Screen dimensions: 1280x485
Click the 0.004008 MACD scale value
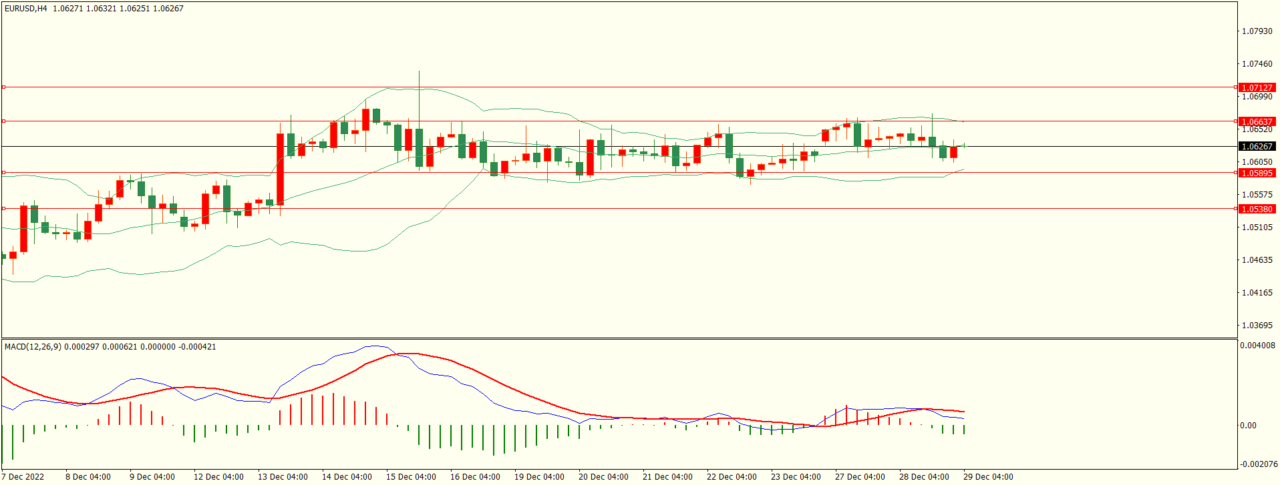(1258, 346)
